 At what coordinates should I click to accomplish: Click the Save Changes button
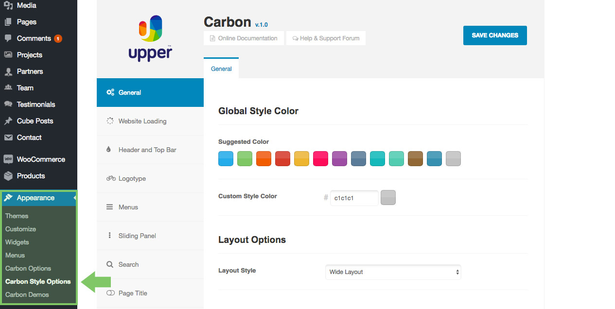click(495, 35)
